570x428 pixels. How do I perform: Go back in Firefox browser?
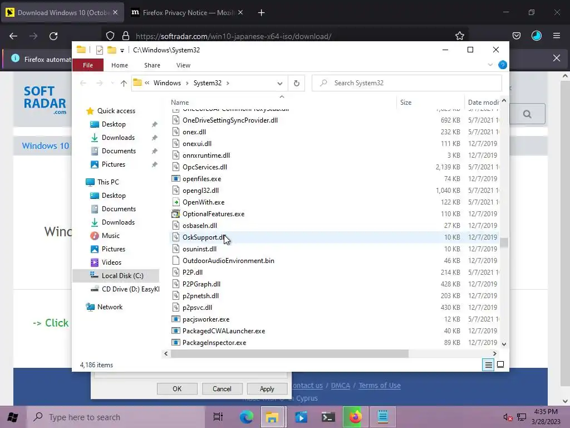(13, 36)
